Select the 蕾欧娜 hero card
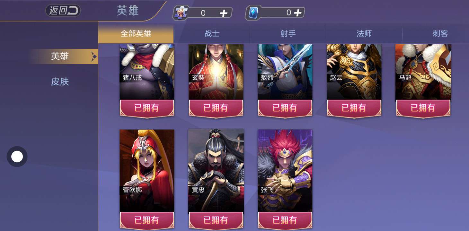Image resolution: width=469 pixels, height=231 pixels. click(147, 171)
